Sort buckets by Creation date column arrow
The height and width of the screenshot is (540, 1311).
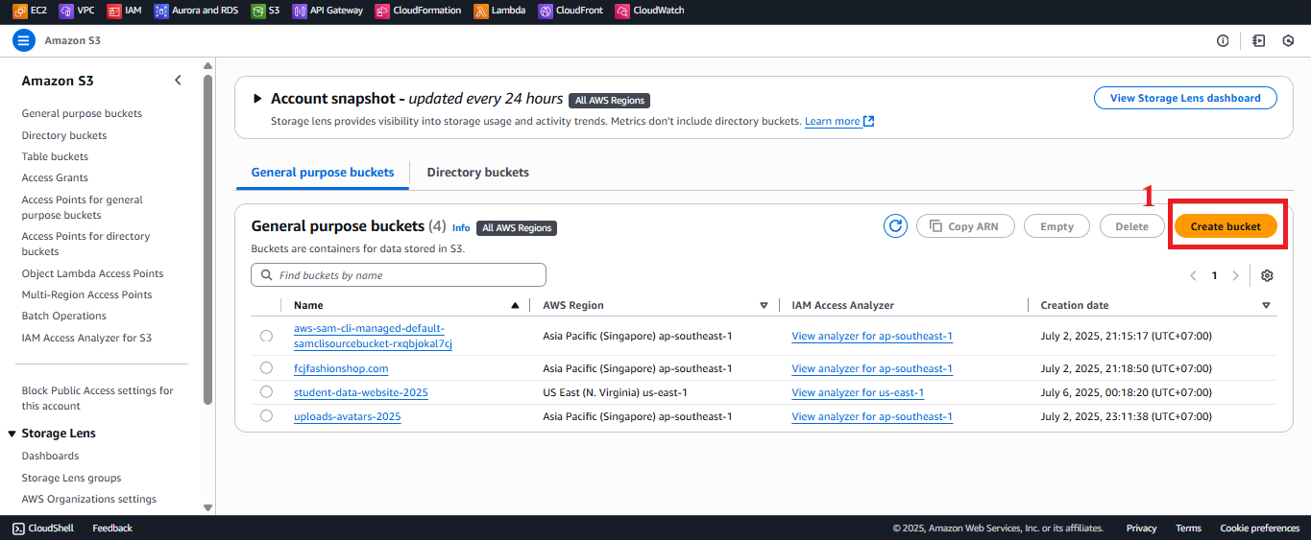click(x=1266, y=305)
